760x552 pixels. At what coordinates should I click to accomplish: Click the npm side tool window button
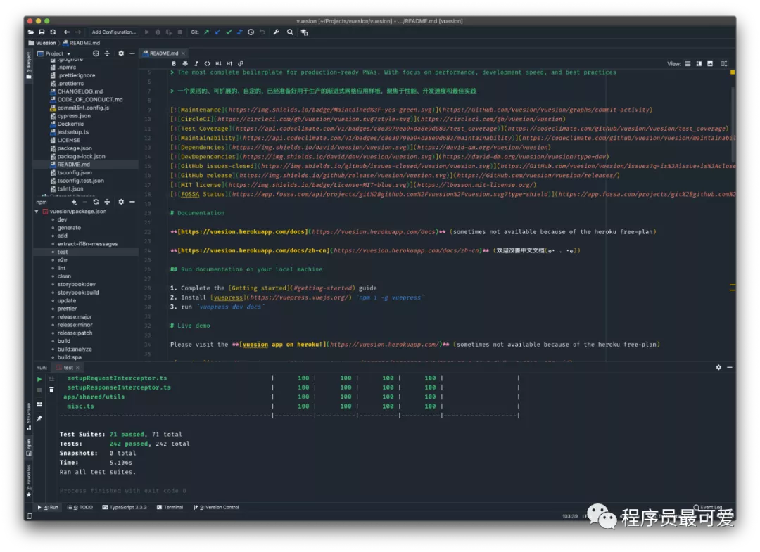(x=29, y=447)
